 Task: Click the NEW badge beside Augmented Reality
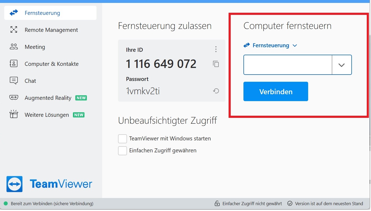click(x=81, y=98)
